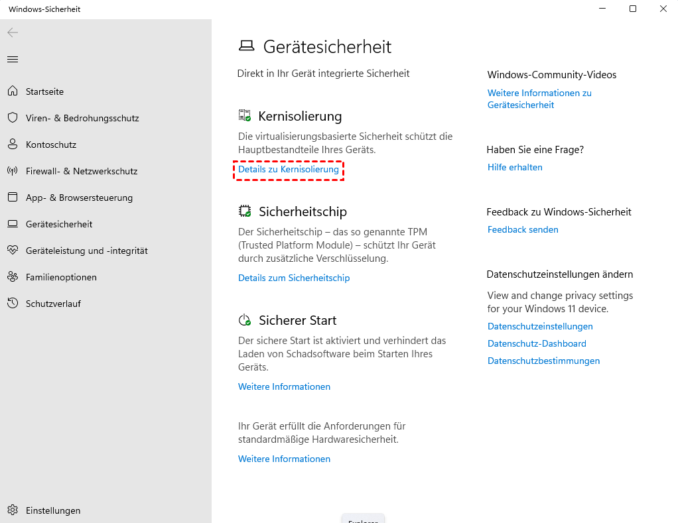Click the clock icon for Schutzverlauf
678x523 pixels.
point(13,303)
